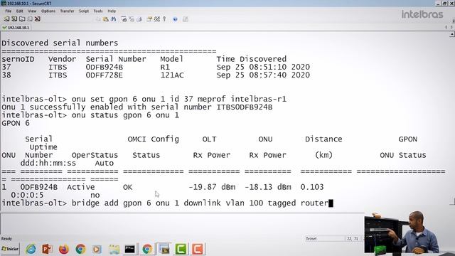Click the terminal scrollbar up arrow
Viewport: 455px width, 256px height.
pos(452,35)
